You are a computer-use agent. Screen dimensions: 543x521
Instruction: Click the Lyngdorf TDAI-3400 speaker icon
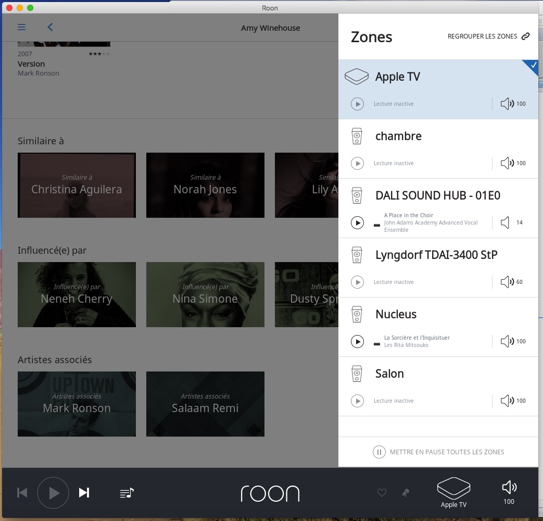point(357,255)
